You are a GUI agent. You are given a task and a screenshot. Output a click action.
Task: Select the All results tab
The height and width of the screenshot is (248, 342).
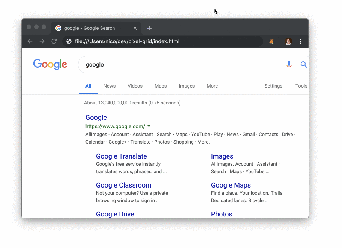pyautogui.click(x=88, y=86)
